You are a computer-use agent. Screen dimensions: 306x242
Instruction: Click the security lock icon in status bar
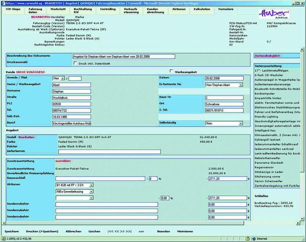(248, 238)
